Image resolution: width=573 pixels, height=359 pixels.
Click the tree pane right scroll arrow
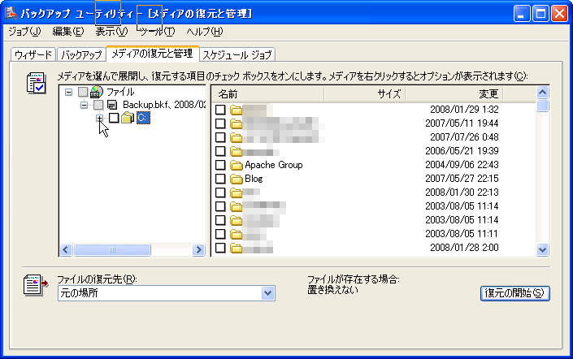[x=198, y=250]
